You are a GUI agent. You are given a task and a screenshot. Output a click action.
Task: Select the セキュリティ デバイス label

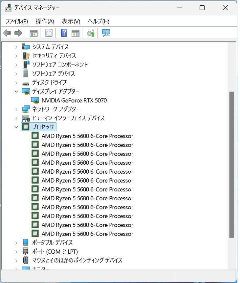click(54, 56)
